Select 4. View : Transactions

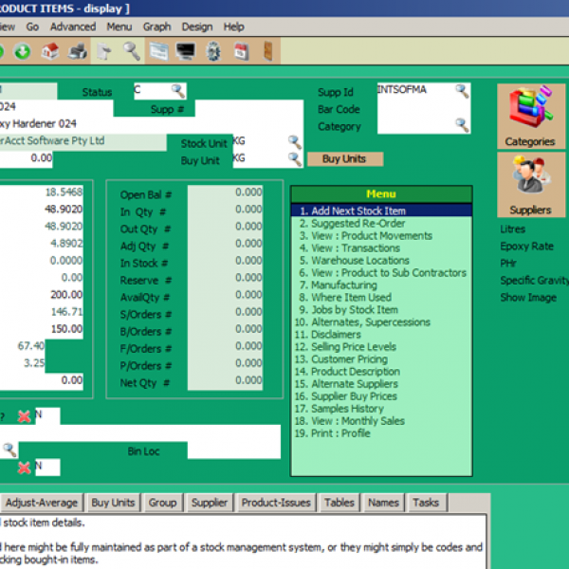point(381,248)
